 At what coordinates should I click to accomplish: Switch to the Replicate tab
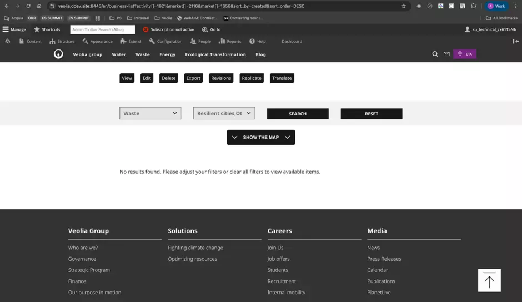click(252, 78)
